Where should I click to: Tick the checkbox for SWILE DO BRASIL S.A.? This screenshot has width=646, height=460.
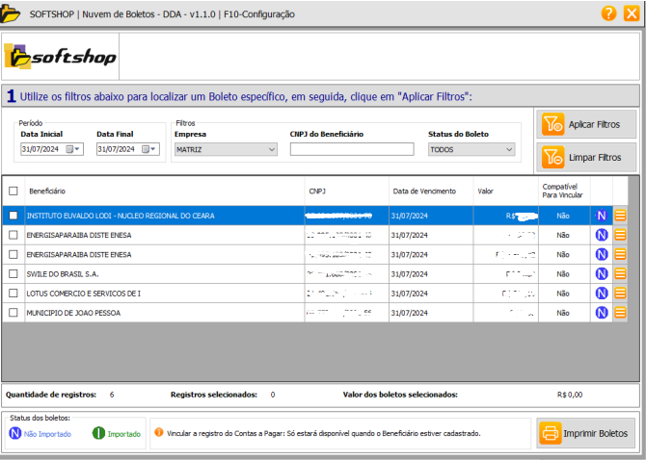(13, 273)
